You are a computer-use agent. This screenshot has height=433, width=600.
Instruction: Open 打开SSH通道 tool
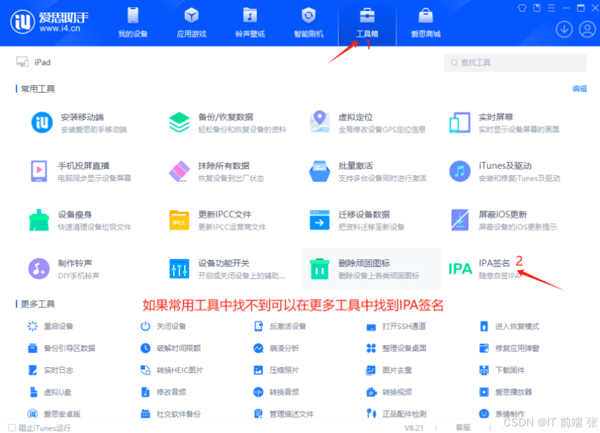pyautogui.click(x=396, y=326)
